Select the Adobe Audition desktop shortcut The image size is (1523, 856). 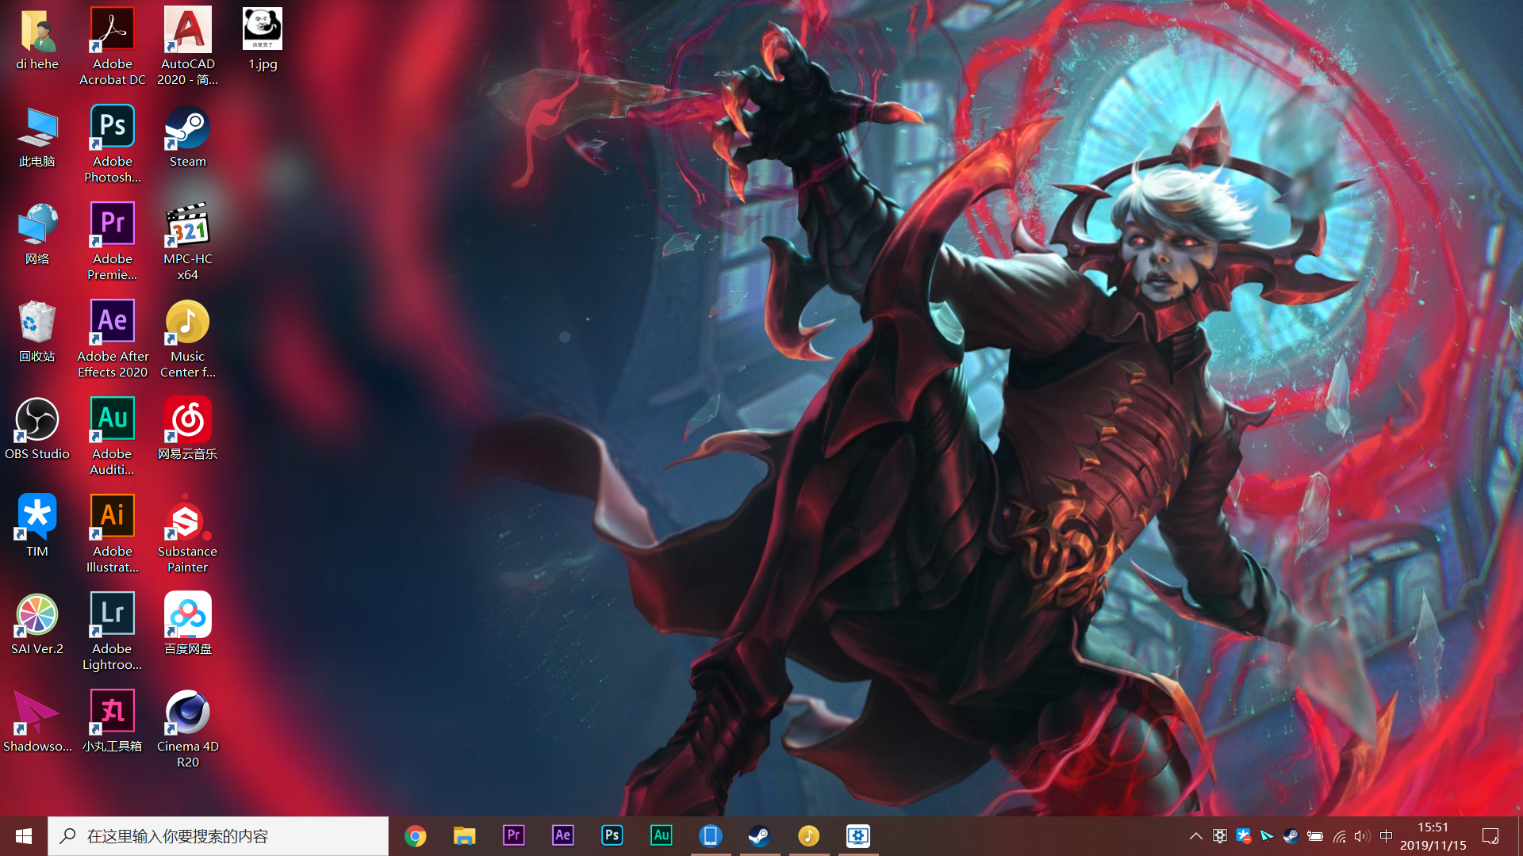[x=113, y=437]
